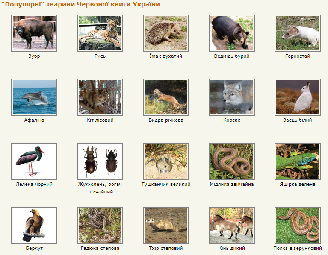The height and width of the screenshot is (255, 328).
Task: Click the Заєць білий hare photo
Action: tap(298, 97)
